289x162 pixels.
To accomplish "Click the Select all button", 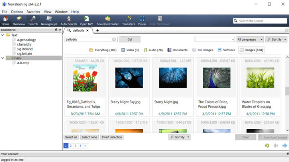I will coord(71,137).
